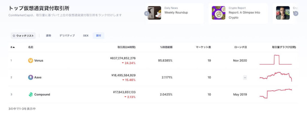
Task: Open Report: A Glimpse Into Crypto headline
Action: point(244,15)
